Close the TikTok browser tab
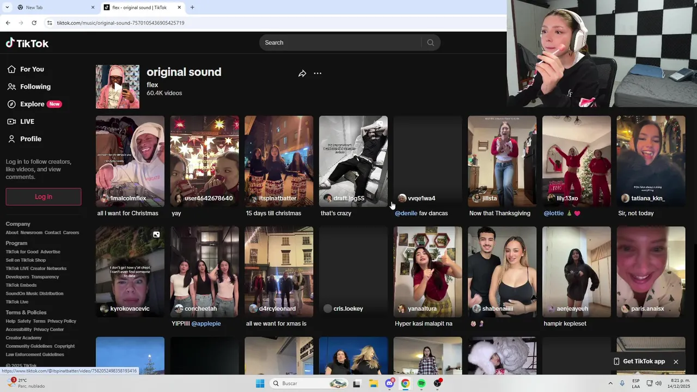Screen dimensions: 697x392 179,8
